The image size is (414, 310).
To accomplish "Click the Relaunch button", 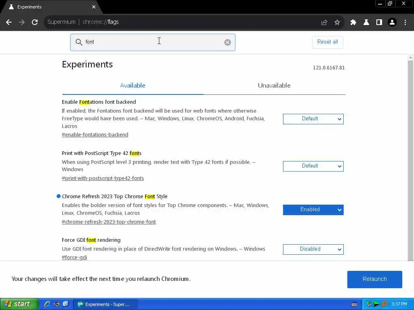I will tap(375, 279).
